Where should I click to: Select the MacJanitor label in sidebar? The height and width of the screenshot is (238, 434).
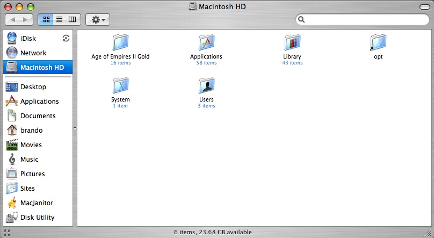(x=37, y=203)
